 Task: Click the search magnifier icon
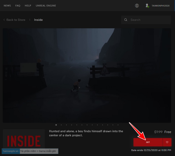(126, 20)
